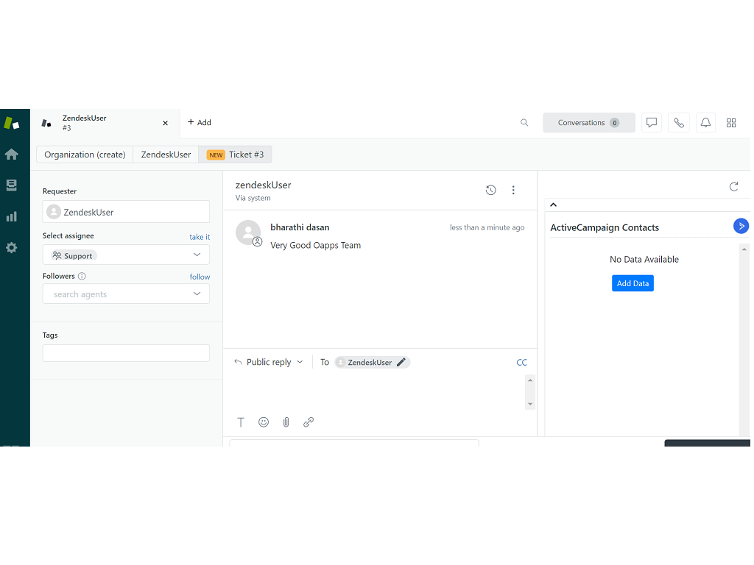Refresh the apps panel
This screenshot has width=754, height=565.
click(x=733, y=187)
